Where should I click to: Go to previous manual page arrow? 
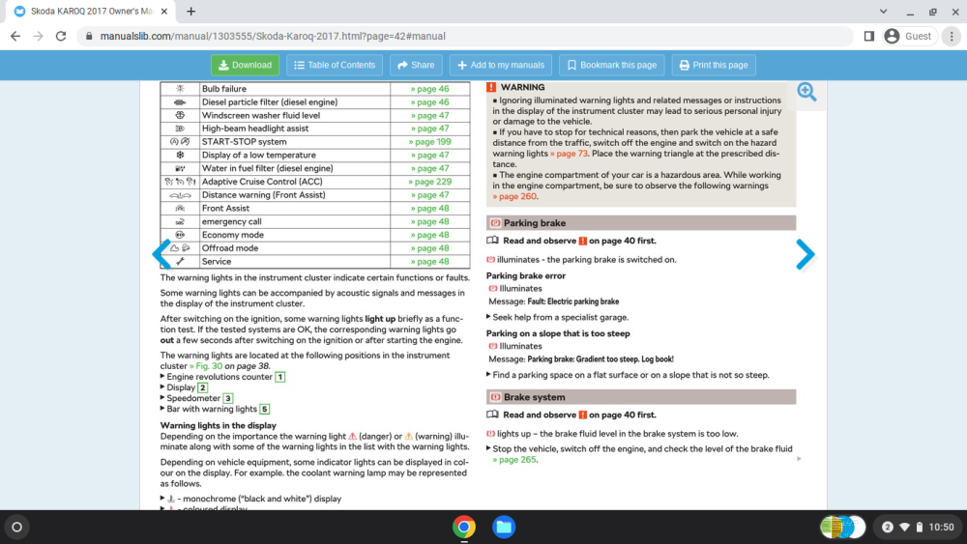point(161,254)
